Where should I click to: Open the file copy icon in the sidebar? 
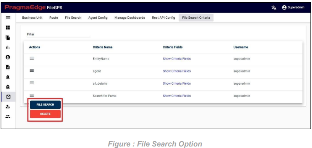tap(8, 37)
